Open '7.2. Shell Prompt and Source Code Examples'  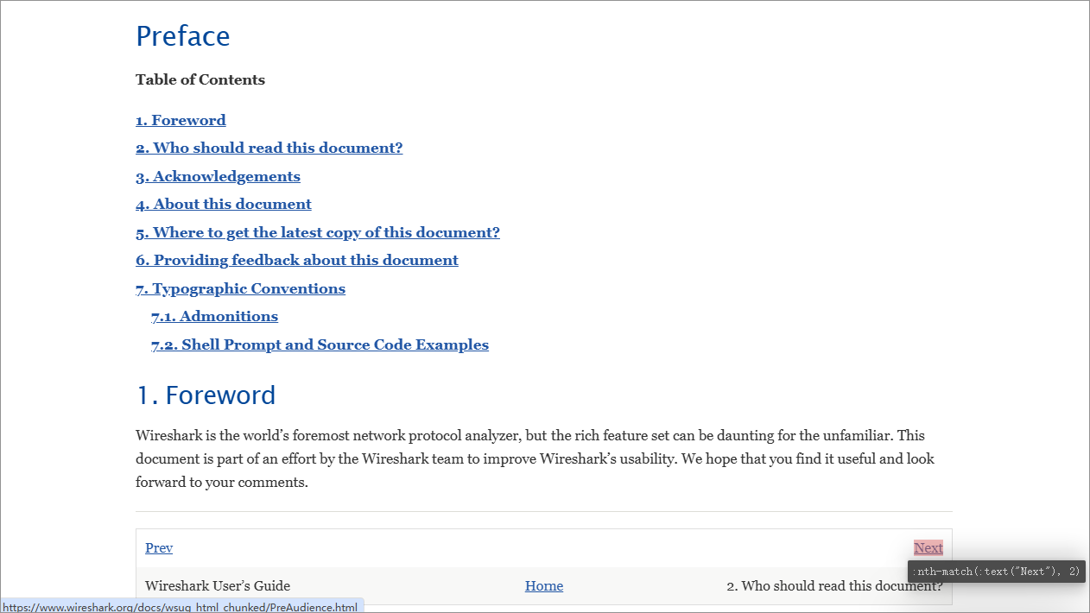pyautogui.click(x=320, y=344)
